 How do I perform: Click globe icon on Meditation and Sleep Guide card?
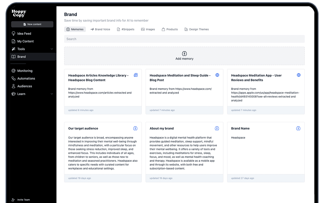[217, 75]
